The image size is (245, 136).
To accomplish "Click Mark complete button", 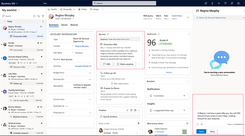I will 125,64.
